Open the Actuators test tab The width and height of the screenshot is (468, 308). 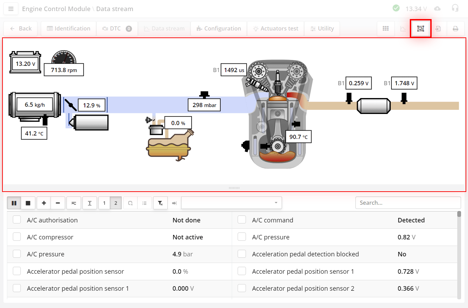coord(275,28)
